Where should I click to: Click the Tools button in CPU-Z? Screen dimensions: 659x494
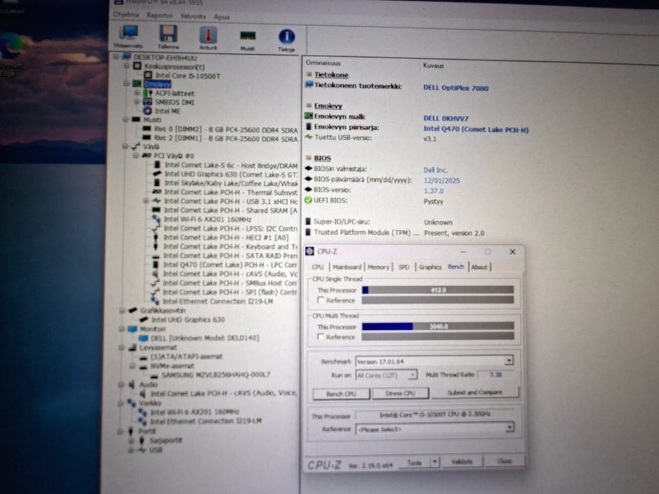(x=415, y=462)
